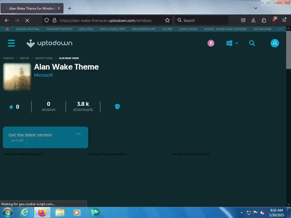Open the user account profile icon
The width and height of the screenshot is (291, 218).
[275, 43]
